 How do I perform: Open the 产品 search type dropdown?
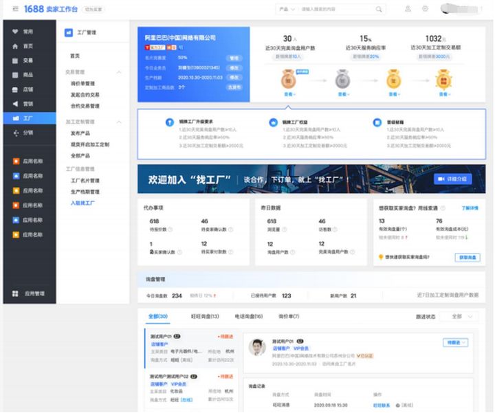click(287, 9)
